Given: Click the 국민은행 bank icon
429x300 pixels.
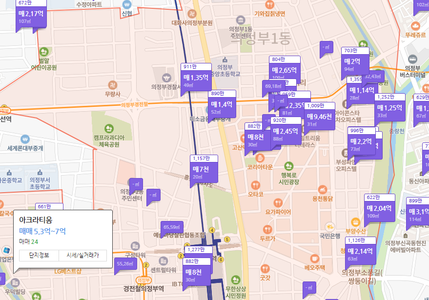Looking at the screenshot, I should click(330, 227).
